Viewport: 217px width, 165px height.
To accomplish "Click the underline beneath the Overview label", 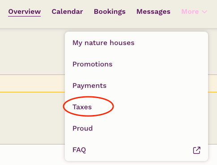I will click(25, 16).
